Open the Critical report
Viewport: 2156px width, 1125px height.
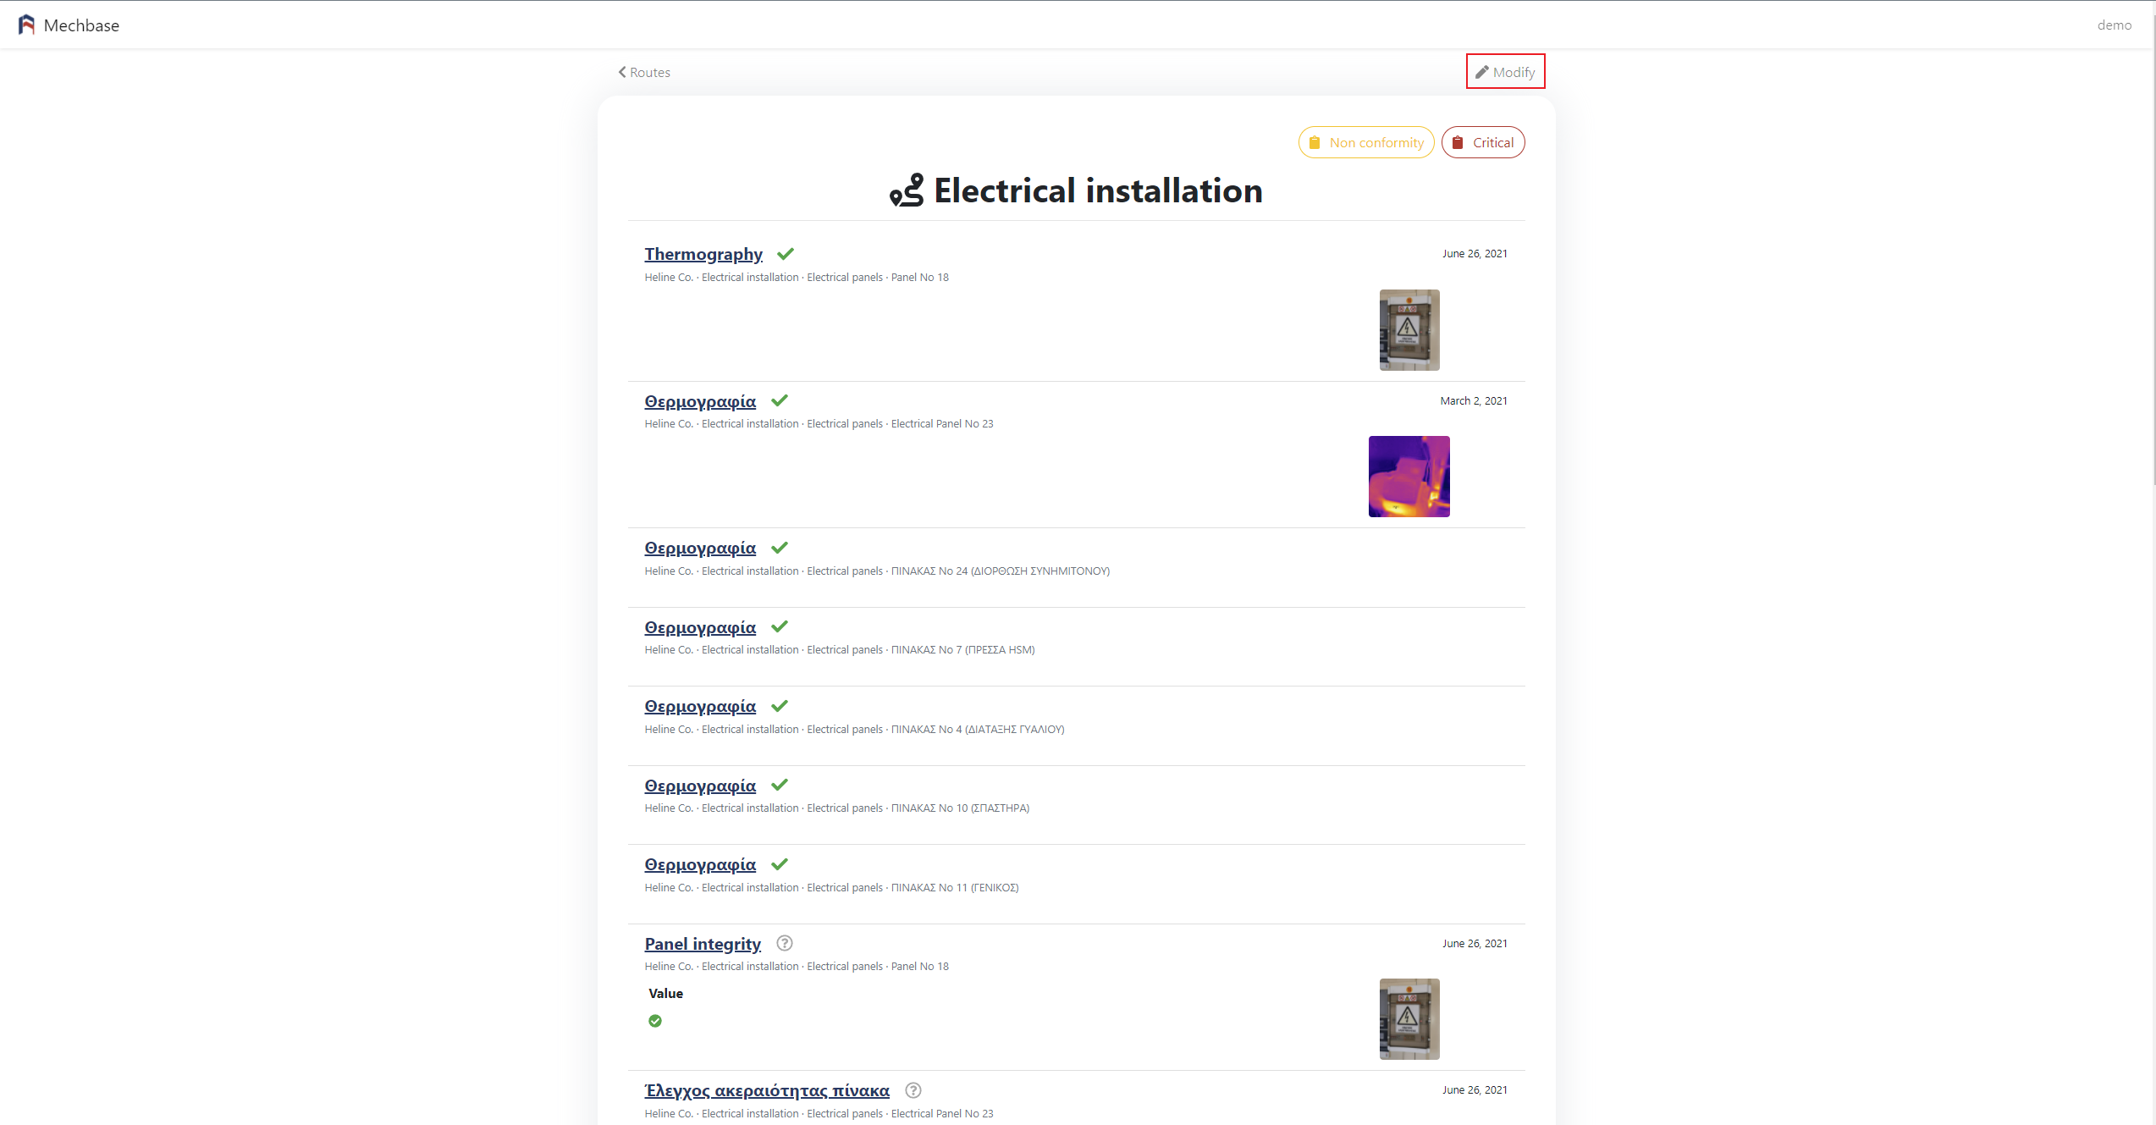click(x=1483, y=143)
